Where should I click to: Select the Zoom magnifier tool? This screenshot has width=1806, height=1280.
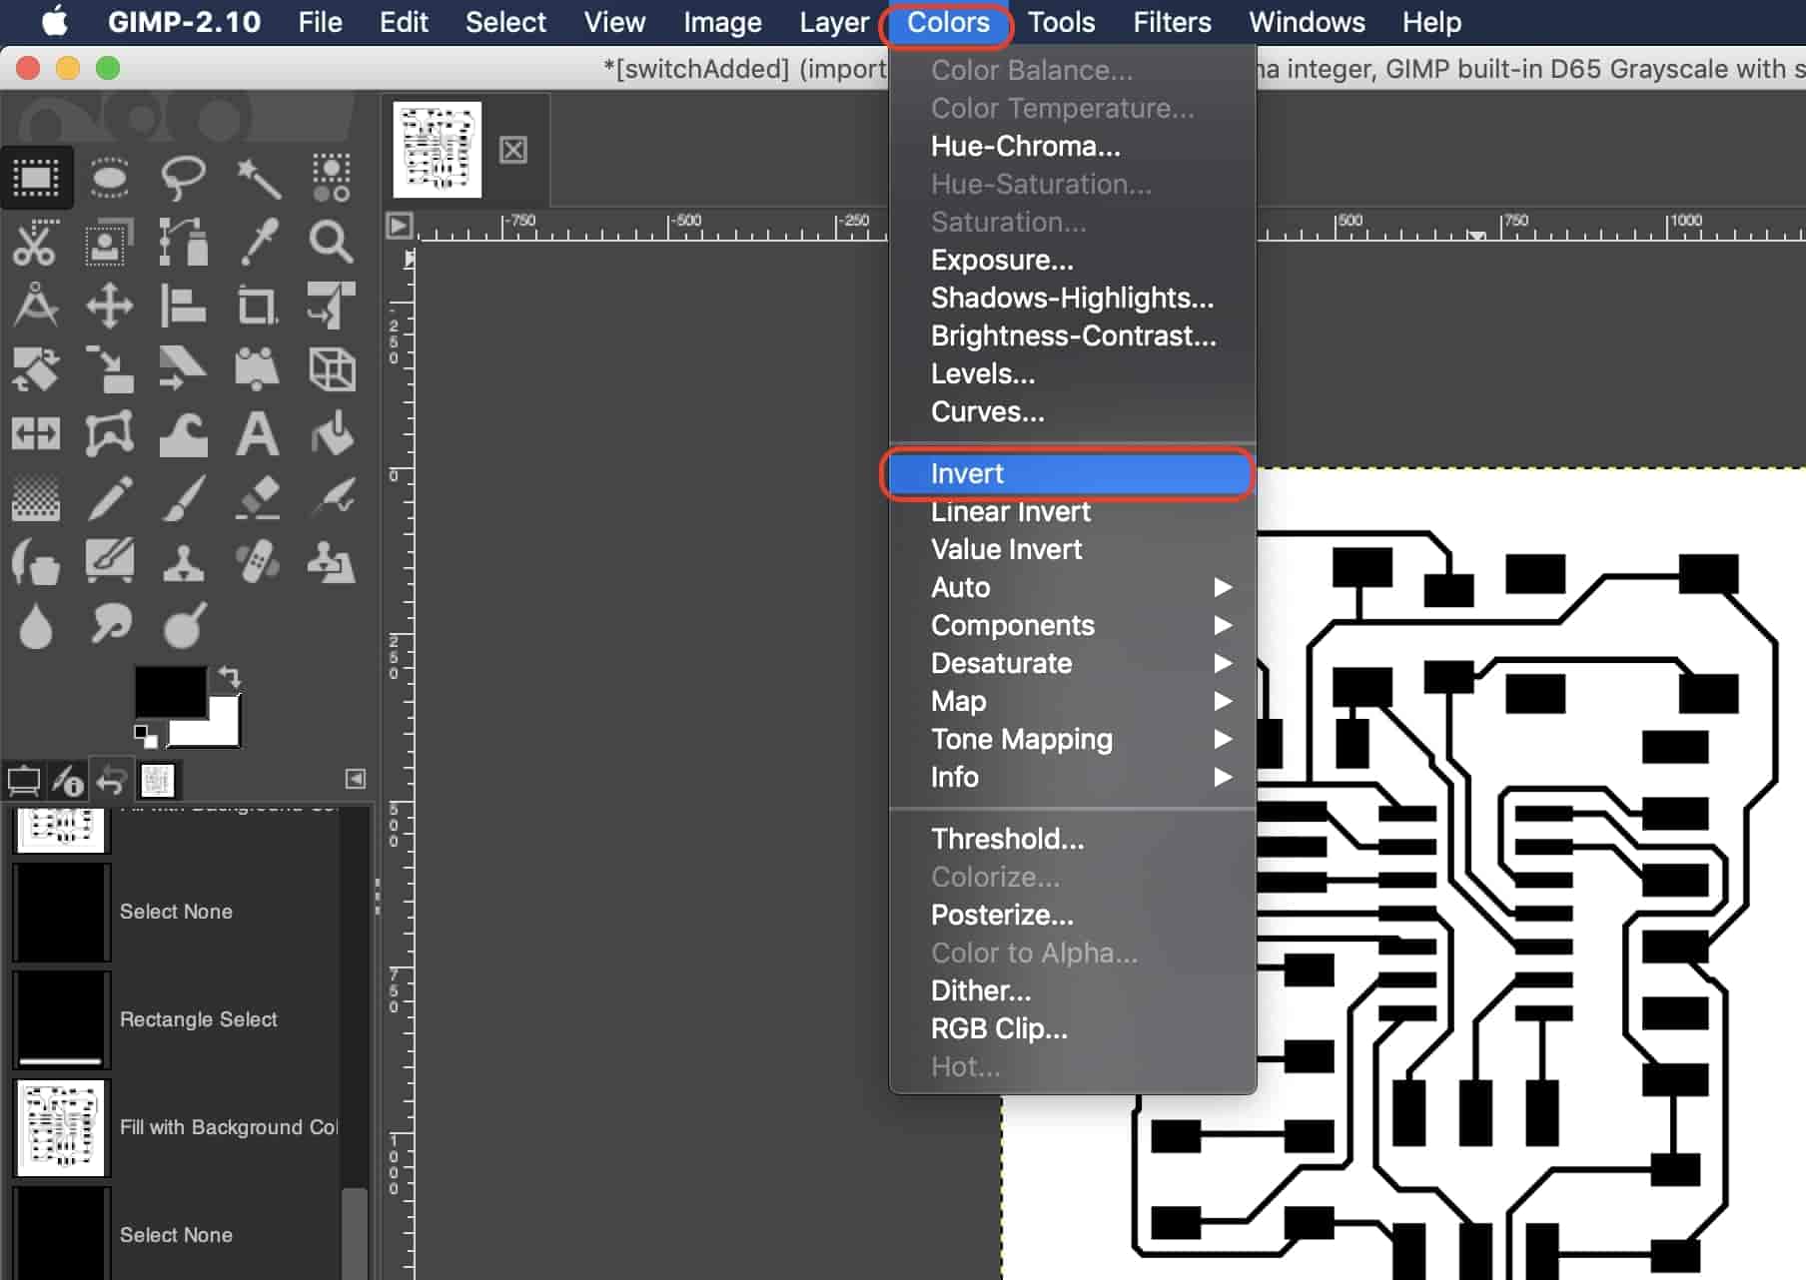click(x=332, y=242)
